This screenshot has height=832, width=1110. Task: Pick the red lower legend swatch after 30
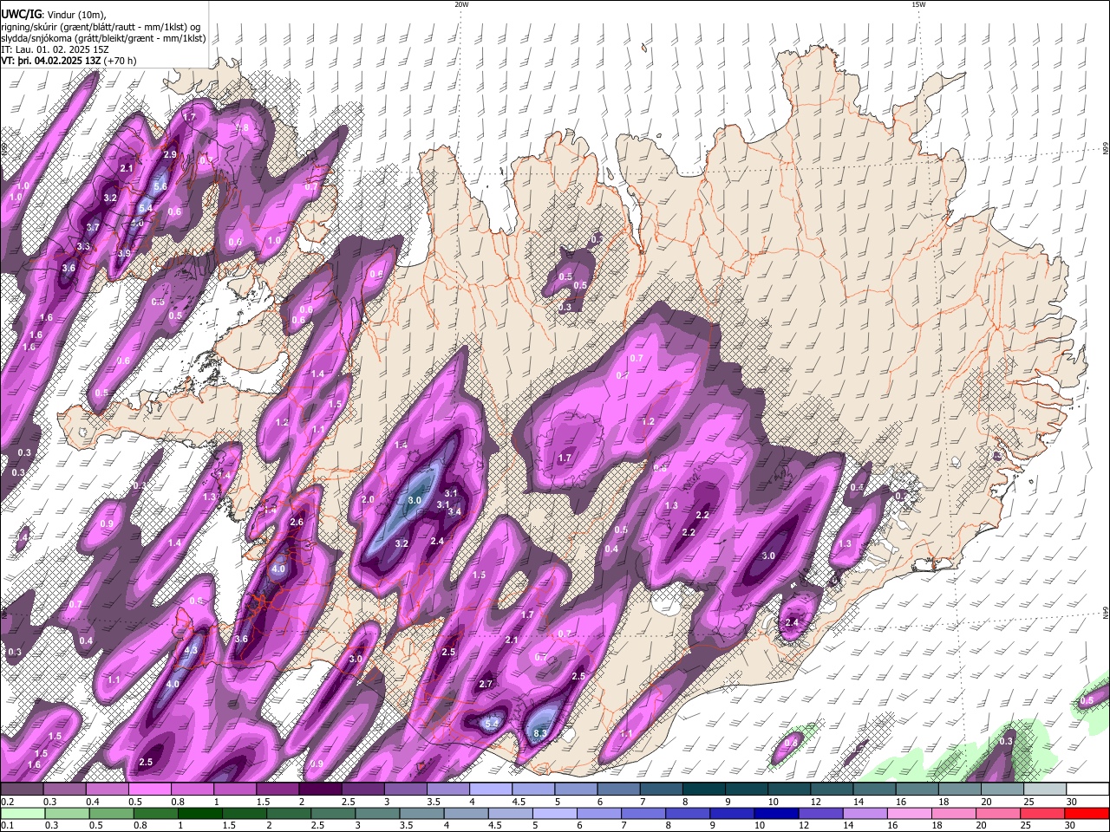coord(1087,813)
